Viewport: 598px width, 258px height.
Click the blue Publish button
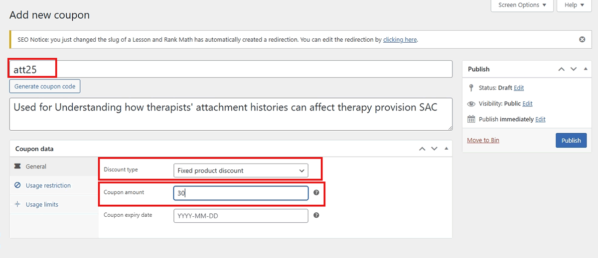pos(571,140)
